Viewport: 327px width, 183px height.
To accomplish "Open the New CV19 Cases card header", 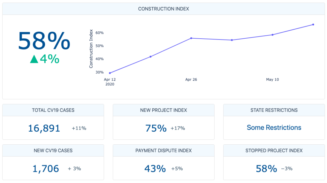I will pos(53,150).
